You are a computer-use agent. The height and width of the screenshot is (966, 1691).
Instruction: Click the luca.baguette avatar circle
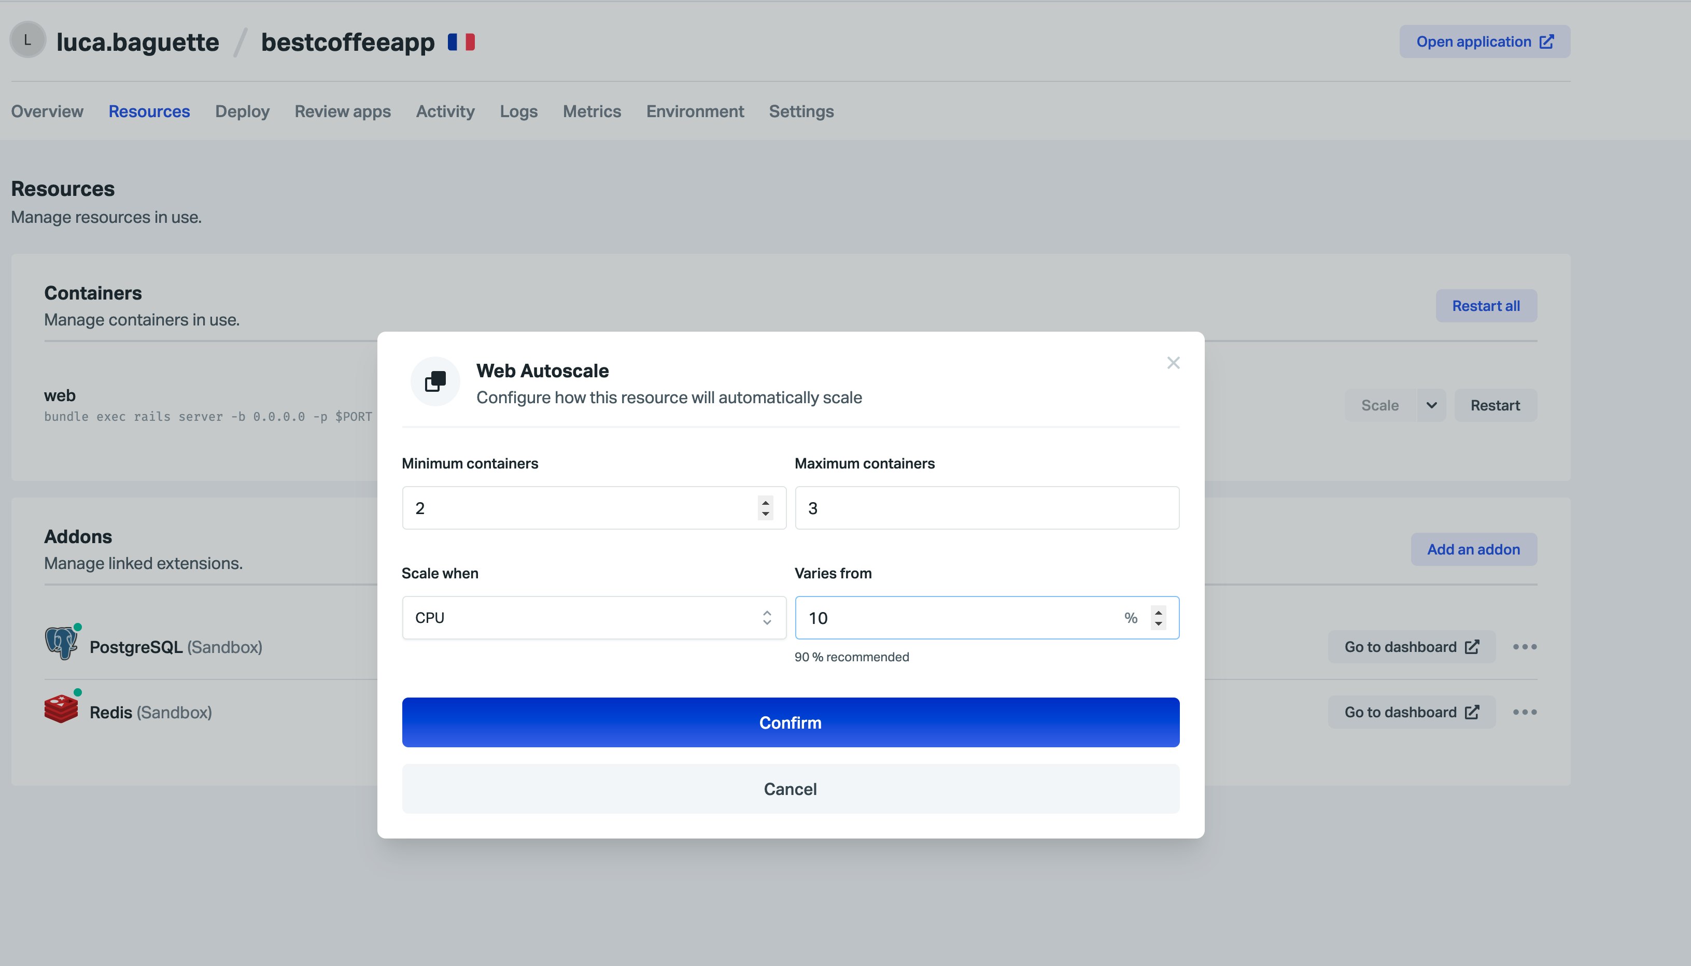coord(27,41)
